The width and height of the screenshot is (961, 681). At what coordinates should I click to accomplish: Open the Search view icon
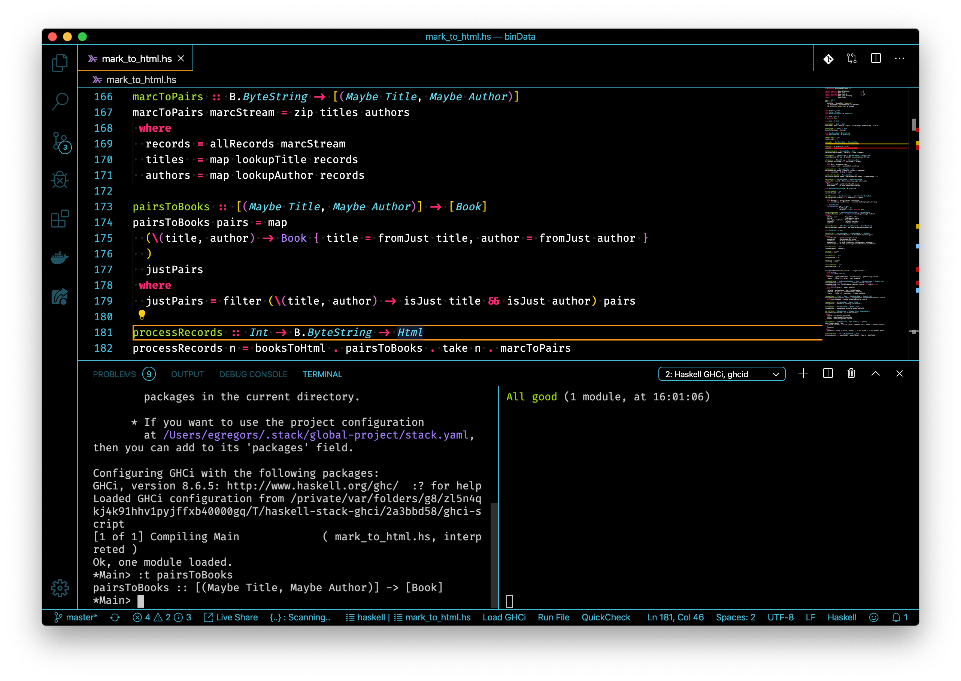click(60, 101)
